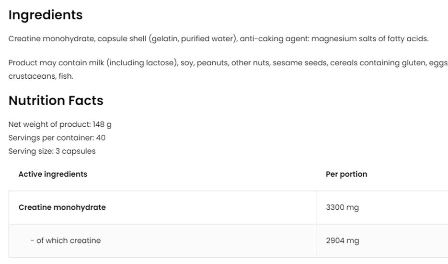Click the Nutrition Facts heading
448x264 pixels.
56,100
